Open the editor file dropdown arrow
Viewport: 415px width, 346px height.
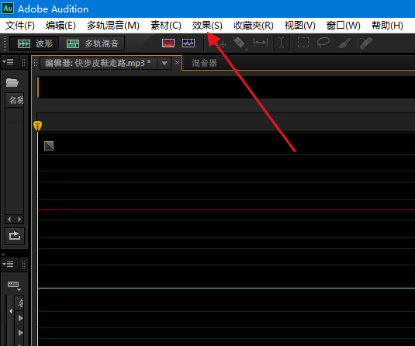click(x=164, y=64)
